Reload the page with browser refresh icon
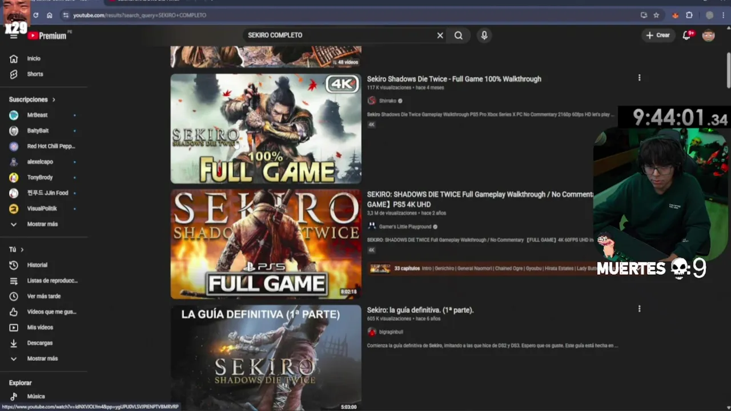 [x=36, y=15]
